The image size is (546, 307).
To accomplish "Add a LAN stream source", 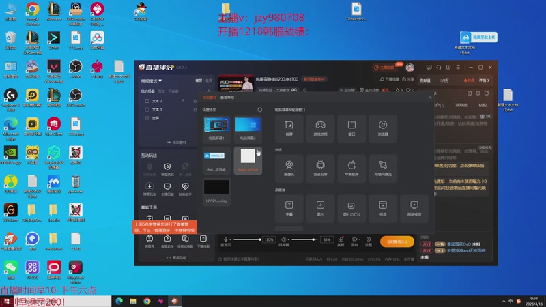I will coord(383,169).
